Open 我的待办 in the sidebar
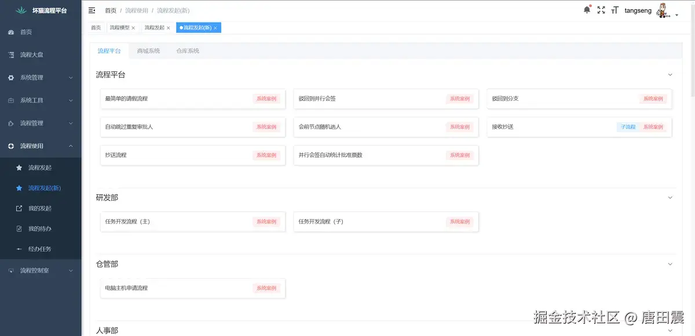695x336 pixels. (41, 228)
